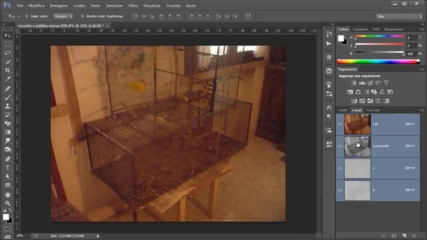Swap foreground and background colors
The height and width of the screenshot is (240, 427).
pos(11,210)
